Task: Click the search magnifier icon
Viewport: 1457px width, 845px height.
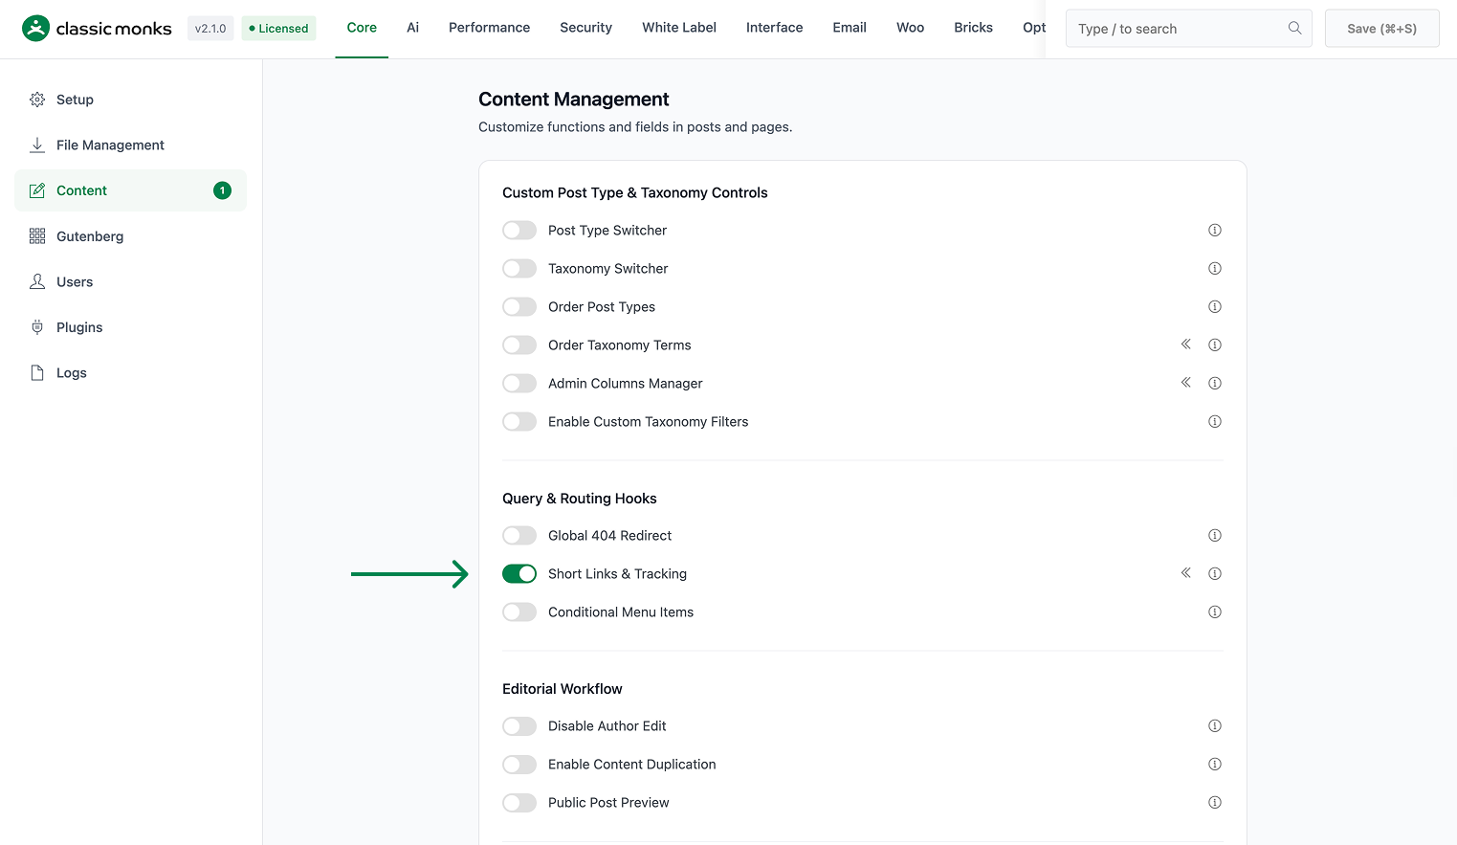Action: [1294, 28]
